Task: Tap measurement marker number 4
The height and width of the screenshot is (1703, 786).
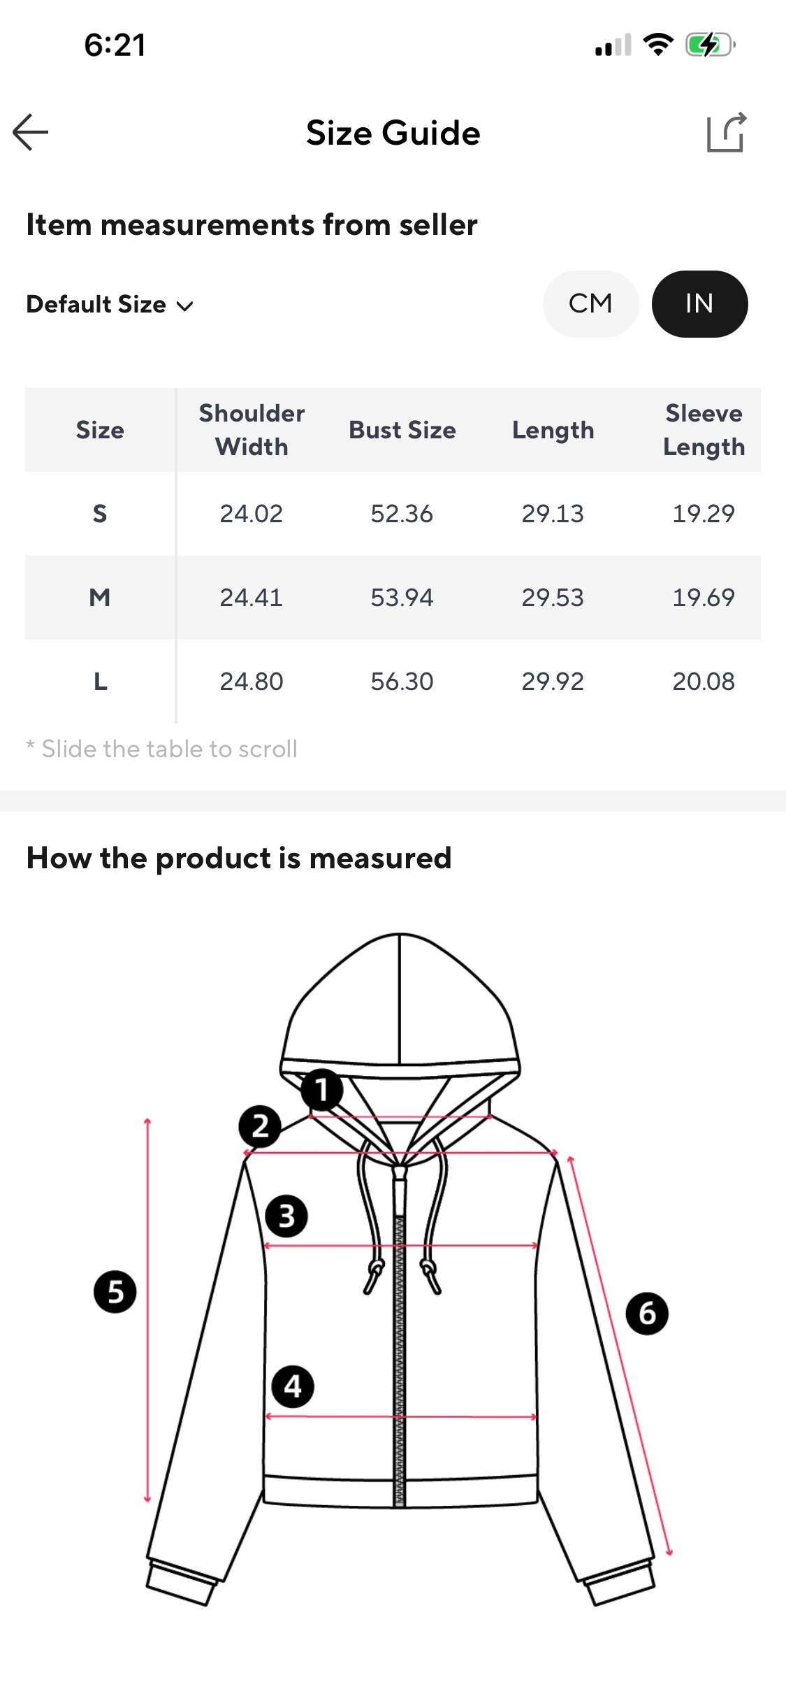Action: (293, 1386)
